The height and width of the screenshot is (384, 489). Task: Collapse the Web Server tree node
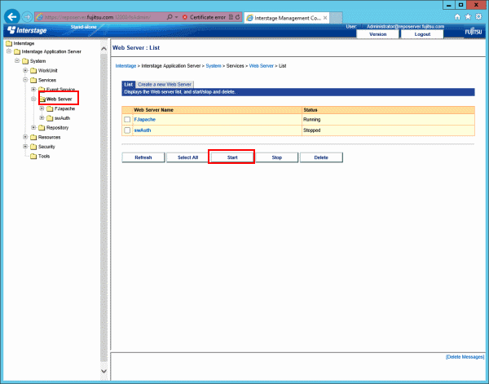coord(33,99)
